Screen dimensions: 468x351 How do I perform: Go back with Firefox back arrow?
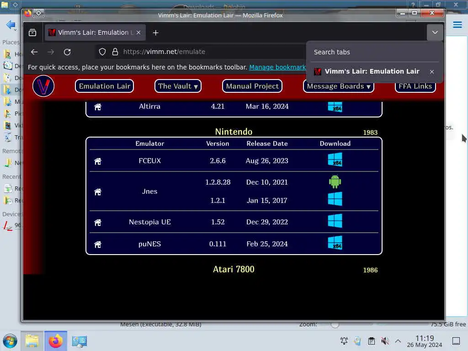[x=34, y=52]
